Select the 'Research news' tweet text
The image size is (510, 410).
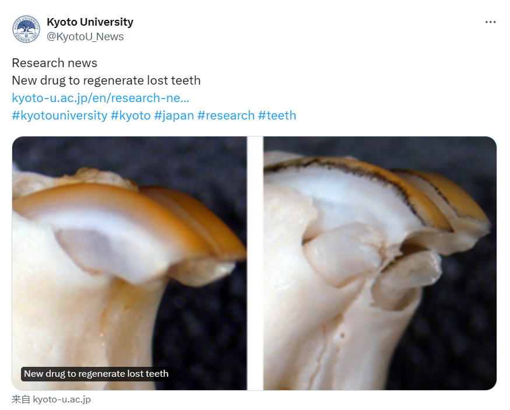55,63
